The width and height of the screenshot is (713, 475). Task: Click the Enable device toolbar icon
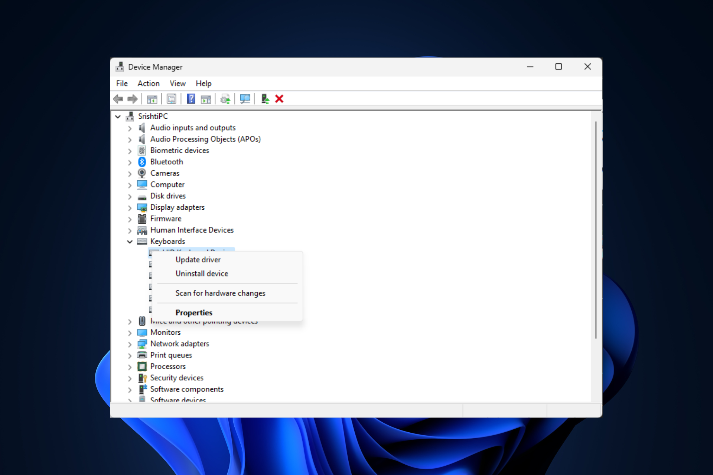click(x=265, y=99)
